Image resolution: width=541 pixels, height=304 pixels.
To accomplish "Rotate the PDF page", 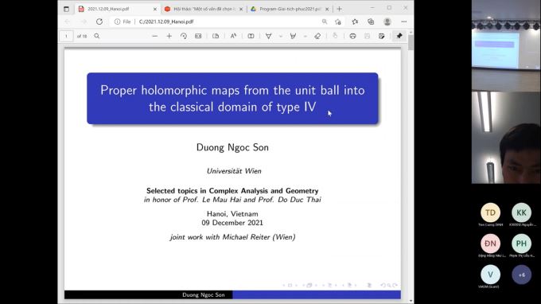I will click(184, 36).
